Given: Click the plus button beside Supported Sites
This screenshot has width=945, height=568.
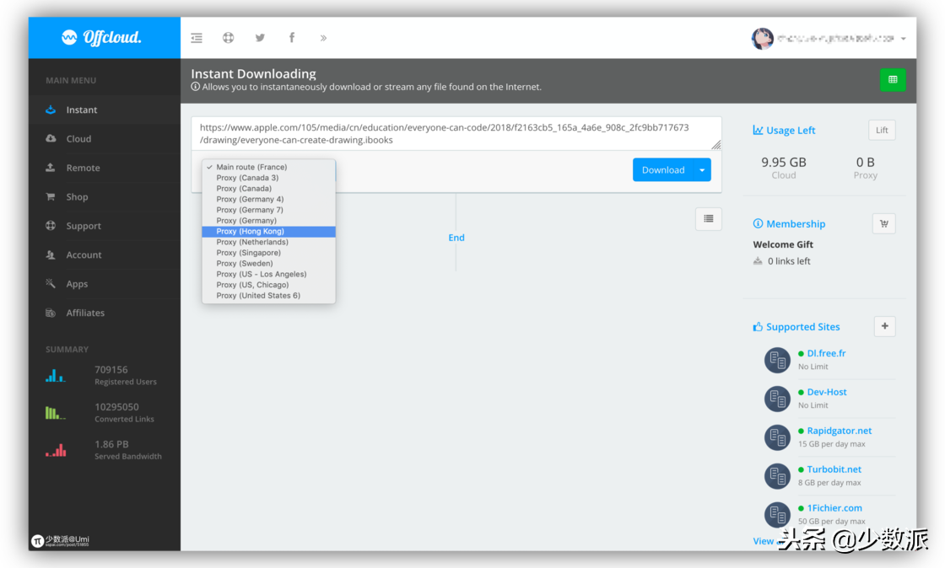Looking at the screenshot, I should pyautogui.click(x=884, y=326).
